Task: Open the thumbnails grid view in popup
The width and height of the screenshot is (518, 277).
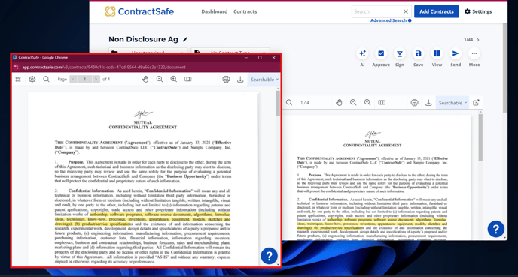Action: [18, 79]
